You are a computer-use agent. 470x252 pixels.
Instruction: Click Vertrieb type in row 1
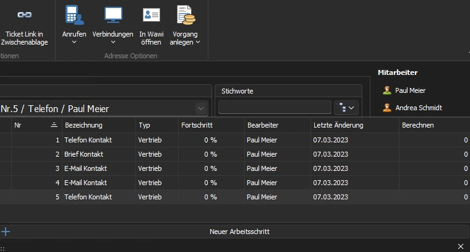click(150, 140)
